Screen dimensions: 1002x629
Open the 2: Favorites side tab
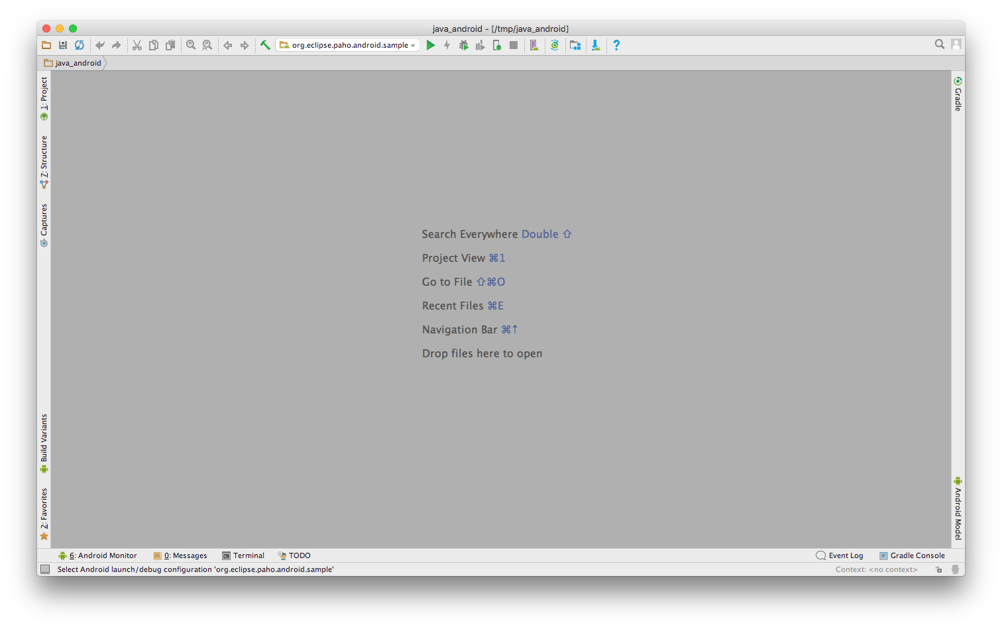[x=44, y=514]
